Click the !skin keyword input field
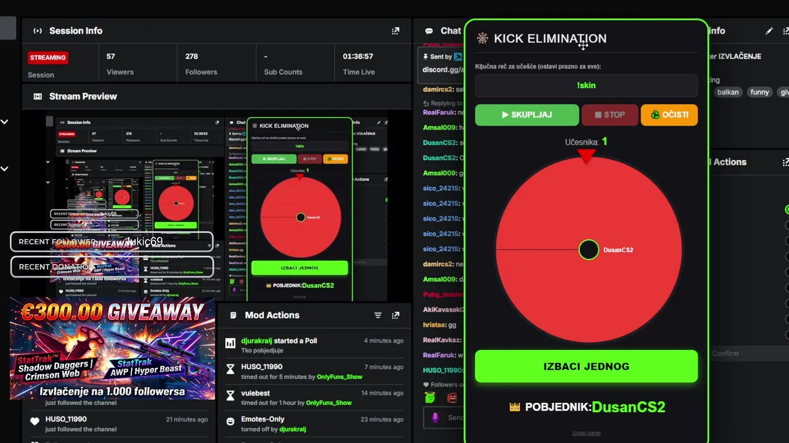The height and width of the screenshot is (443, 789). (586, 86)
